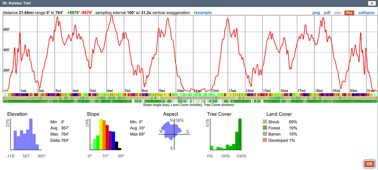Click the Shrub land cover swatch
The height and width of the screenshot is (170, 378).
[265, 122]
